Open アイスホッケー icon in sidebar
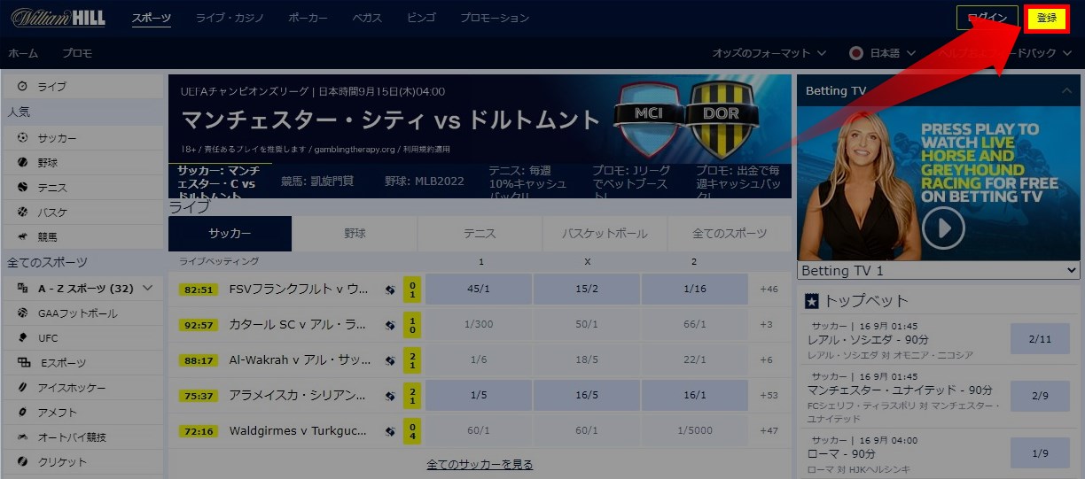The image size is (1085, 479). pyautogui.click(x=22, y=388)
